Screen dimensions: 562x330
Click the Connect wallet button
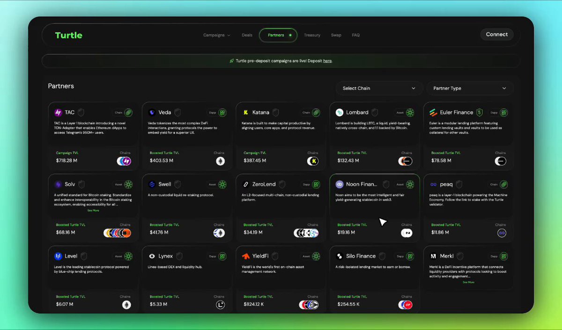click(x=497, y=35)
